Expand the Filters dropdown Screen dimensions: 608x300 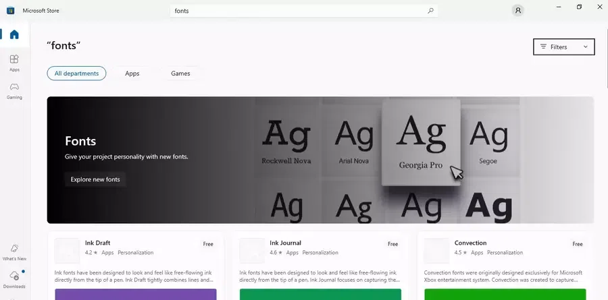point(564,47)
